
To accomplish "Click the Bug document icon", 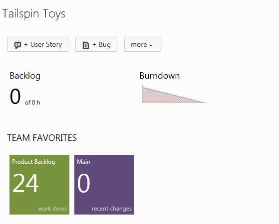I will point(86,45).
